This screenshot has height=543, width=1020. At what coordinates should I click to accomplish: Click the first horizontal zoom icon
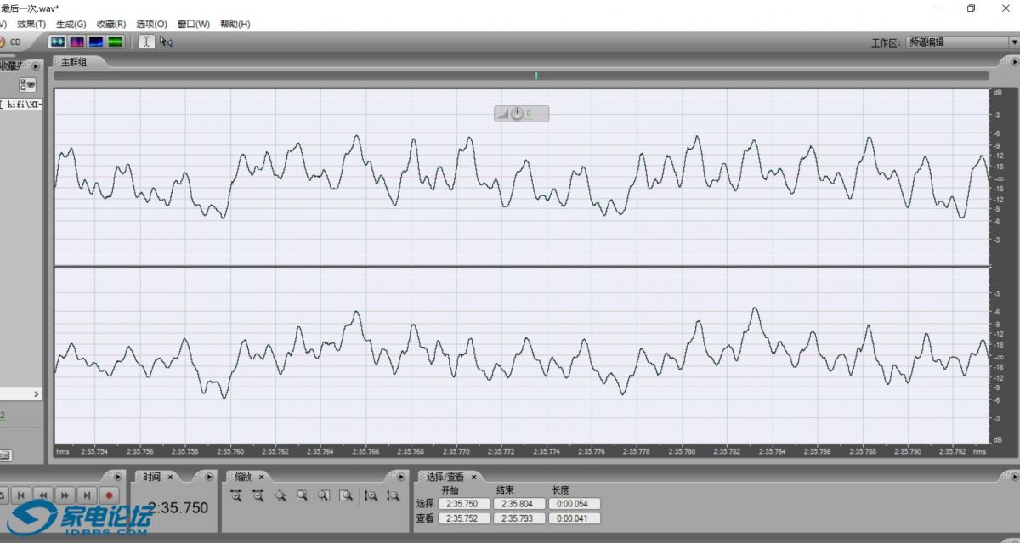[x=236, y=495]
